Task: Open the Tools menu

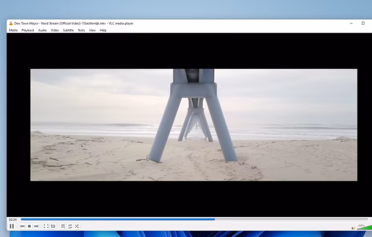Action: click(81, 30)
